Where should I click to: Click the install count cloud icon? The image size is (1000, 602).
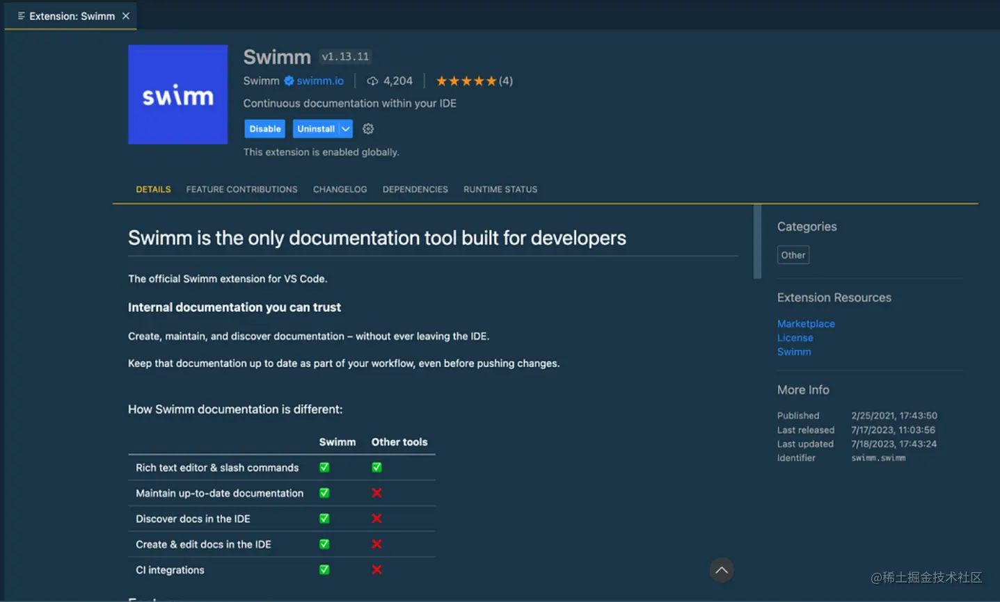click(x=372, y=81)
